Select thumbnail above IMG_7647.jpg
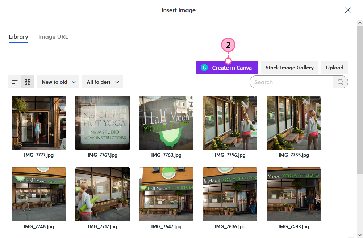The width and height of the screenshot is (363, 238). click(x=166, y=194)
